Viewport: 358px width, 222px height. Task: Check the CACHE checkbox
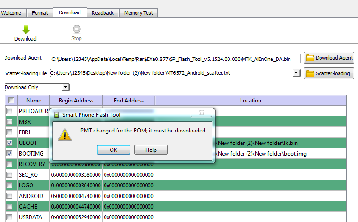pyautogui.click(x=9, y=206)
